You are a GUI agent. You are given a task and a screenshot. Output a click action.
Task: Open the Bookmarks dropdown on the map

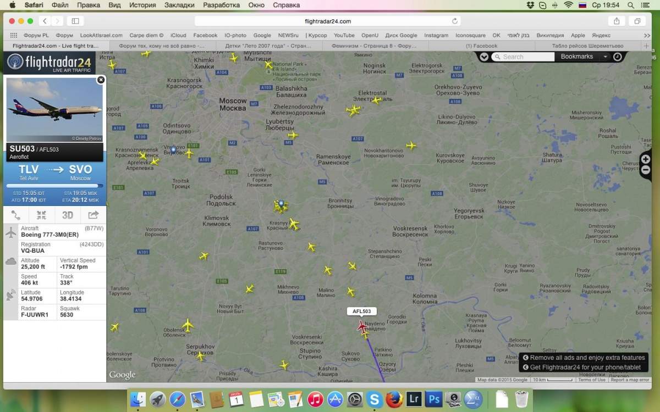(583, 57)
